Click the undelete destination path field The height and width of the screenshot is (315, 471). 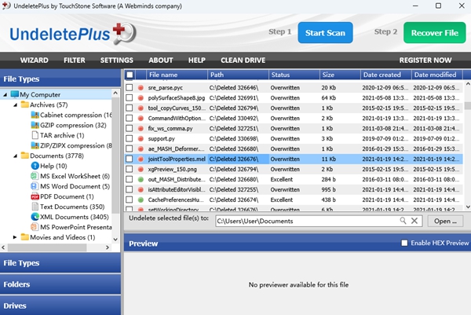click(306, 222)
